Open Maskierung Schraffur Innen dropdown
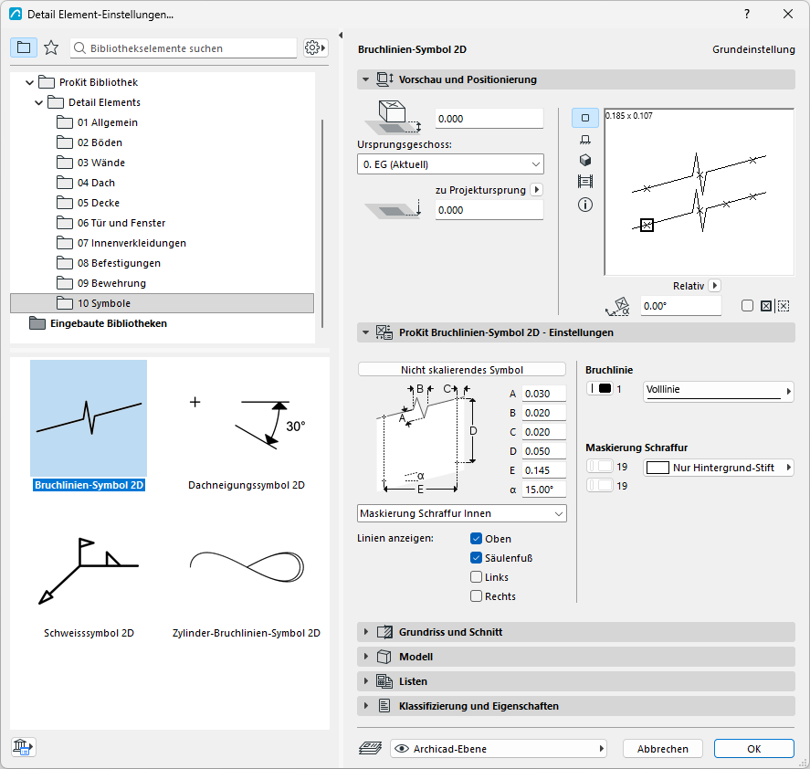 (x=462, y=513)
